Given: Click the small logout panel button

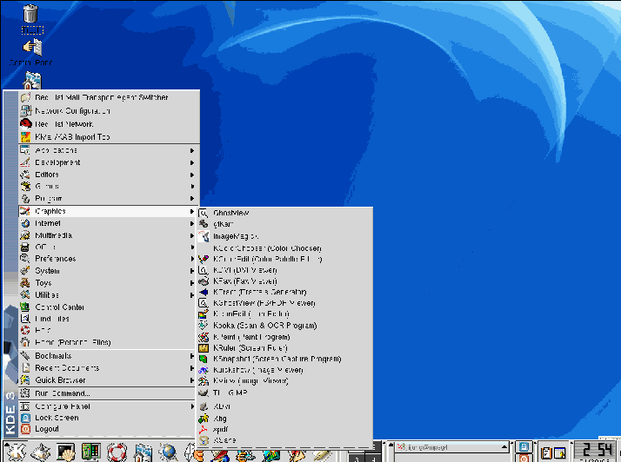Looking at the screenshot, I should pyautogui.click(x=524, y=458).
